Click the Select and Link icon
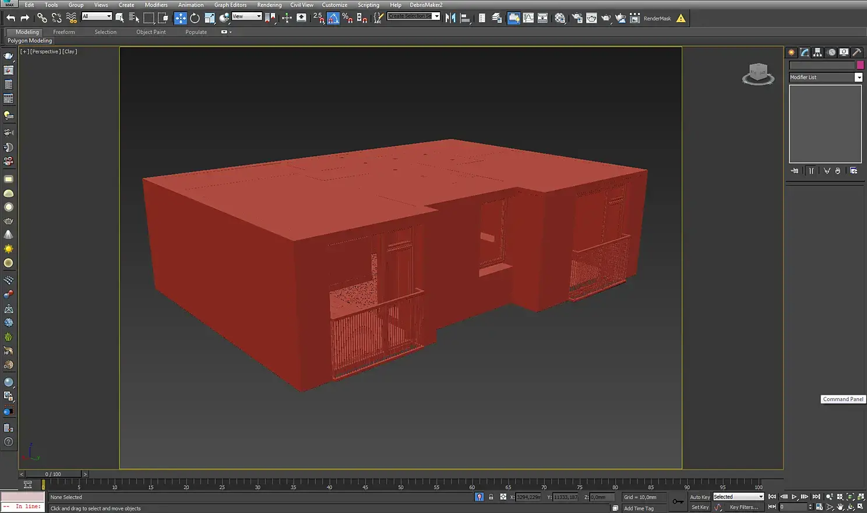This screenshot has width=867, height=513. pos(42,18)
